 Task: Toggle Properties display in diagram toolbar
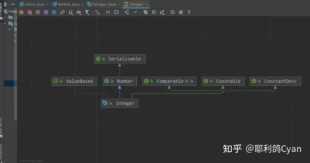pyautogui.click(x=46, y=12)
